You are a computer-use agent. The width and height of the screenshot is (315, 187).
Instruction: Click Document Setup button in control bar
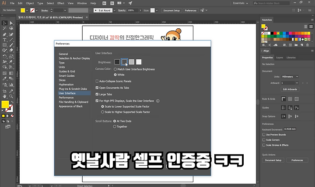tap(171, 10)
